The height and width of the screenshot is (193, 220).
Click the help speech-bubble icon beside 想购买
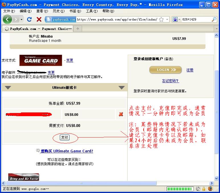(38, 151)
